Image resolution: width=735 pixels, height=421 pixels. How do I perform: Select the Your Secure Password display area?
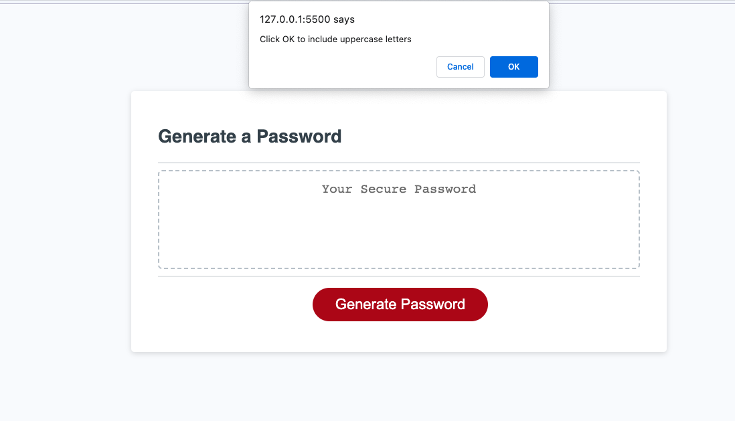(x=398, y=219)
